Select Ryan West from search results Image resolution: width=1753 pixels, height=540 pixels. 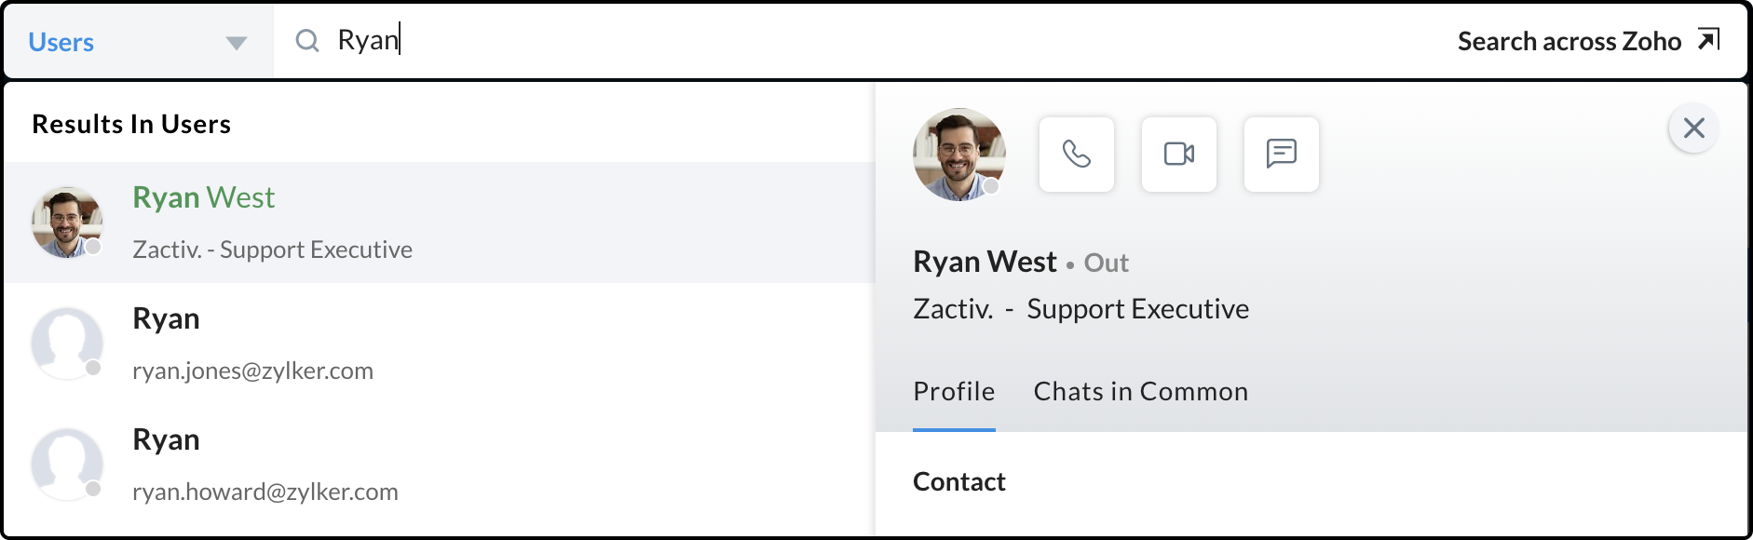click(204, 198)
